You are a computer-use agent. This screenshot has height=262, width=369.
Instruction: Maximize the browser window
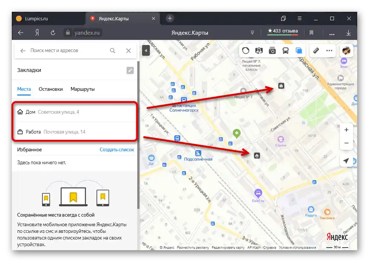pyautogui.click(x=332, y=18)
